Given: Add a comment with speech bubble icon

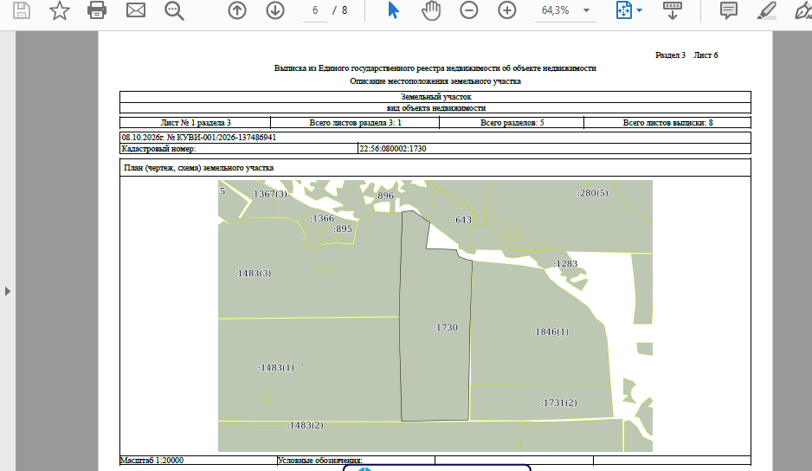Looking at the screenshot, I should click(x=729, y=10).
